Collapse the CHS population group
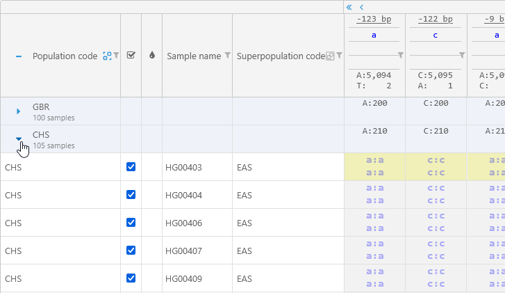505x293 pixels. (19, 139)
